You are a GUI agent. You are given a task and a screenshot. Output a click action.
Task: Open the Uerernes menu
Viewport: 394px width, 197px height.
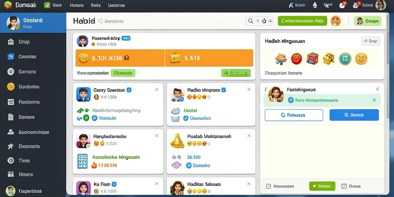tap(116, 5)
